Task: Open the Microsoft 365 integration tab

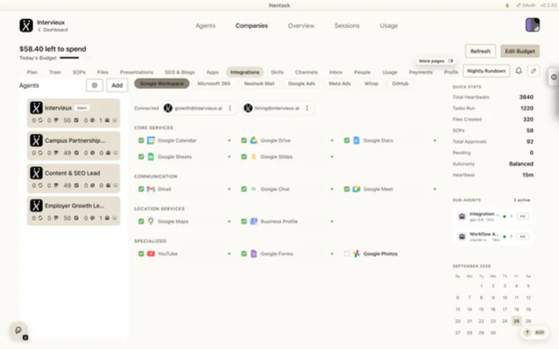Action: tap(214, 84)
